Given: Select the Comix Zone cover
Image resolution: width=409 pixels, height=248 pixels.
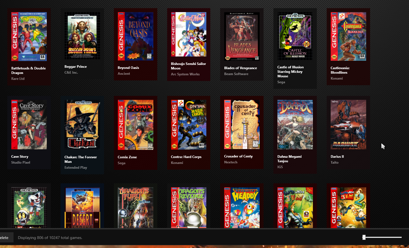Looking at the screenshot, I should pos(136,125).
